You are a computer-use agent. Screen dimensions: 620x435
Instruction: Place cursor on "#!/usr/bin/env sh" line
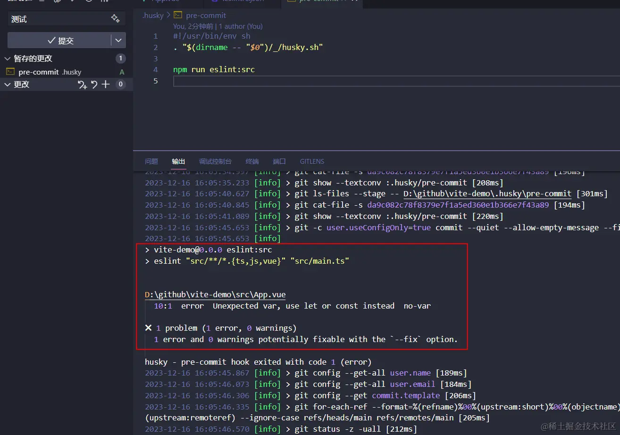[x=212, y=36]
